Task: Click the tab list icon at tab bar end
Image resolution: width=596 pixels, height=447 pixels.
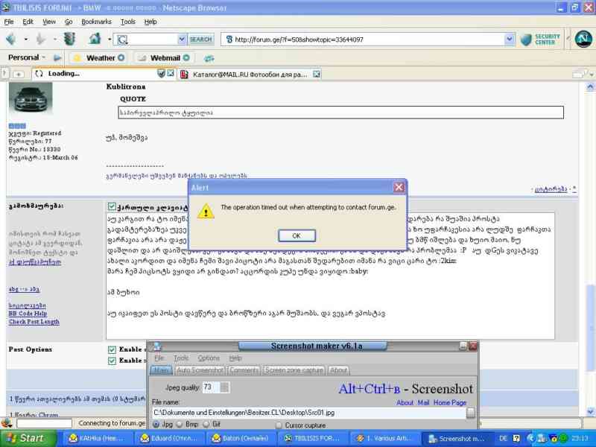Action: point(579,74)
